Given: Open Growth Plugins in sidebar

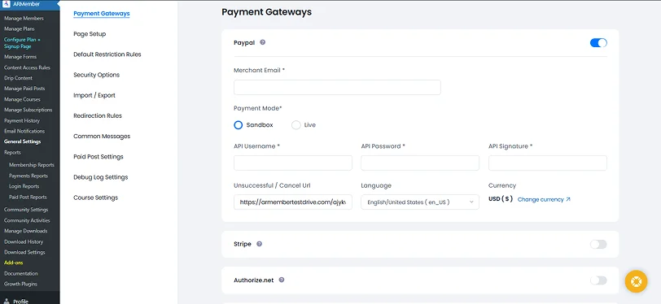Looking at the screenshot, I should coord(20,284).
